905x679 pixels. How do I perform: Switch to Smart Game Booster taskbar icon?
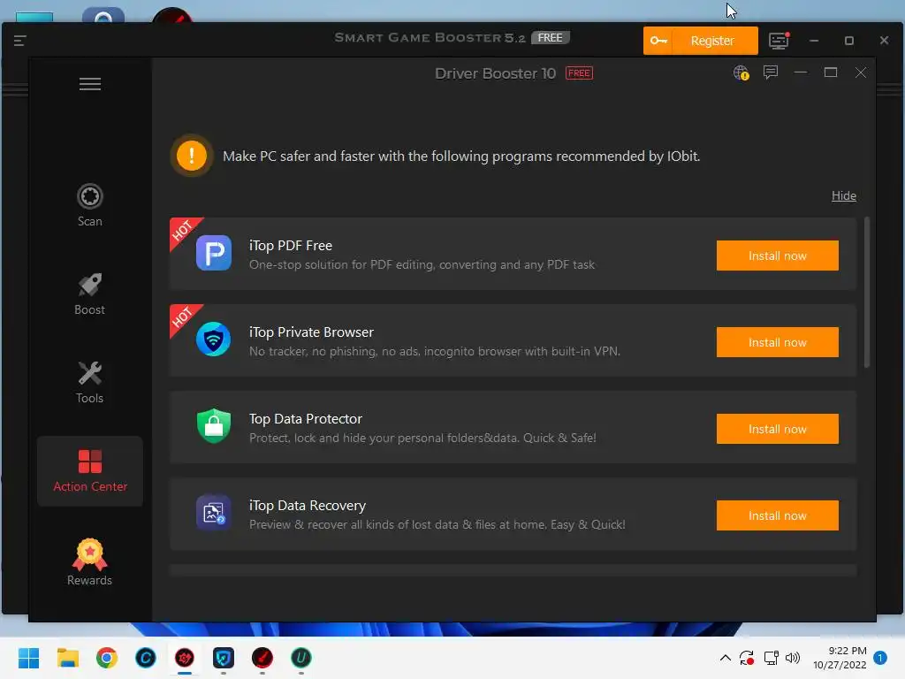click(x=262, y=658)
